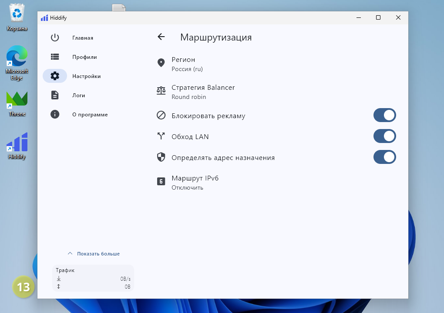This screenshot has height=313, width=444.
Task: Click the split-arrow icon beside Обход LAN
Action: coord(161,136)
